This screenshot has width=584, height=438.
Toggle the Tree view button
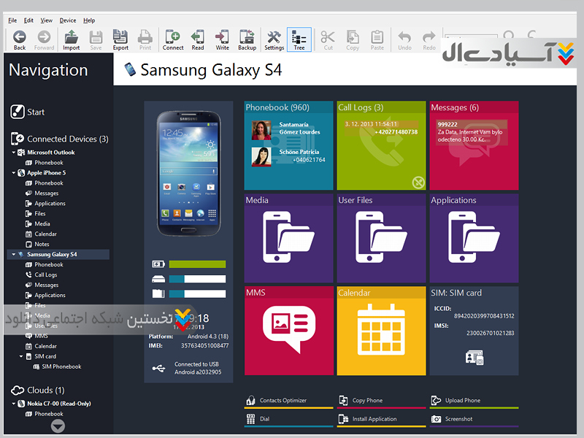299,39
